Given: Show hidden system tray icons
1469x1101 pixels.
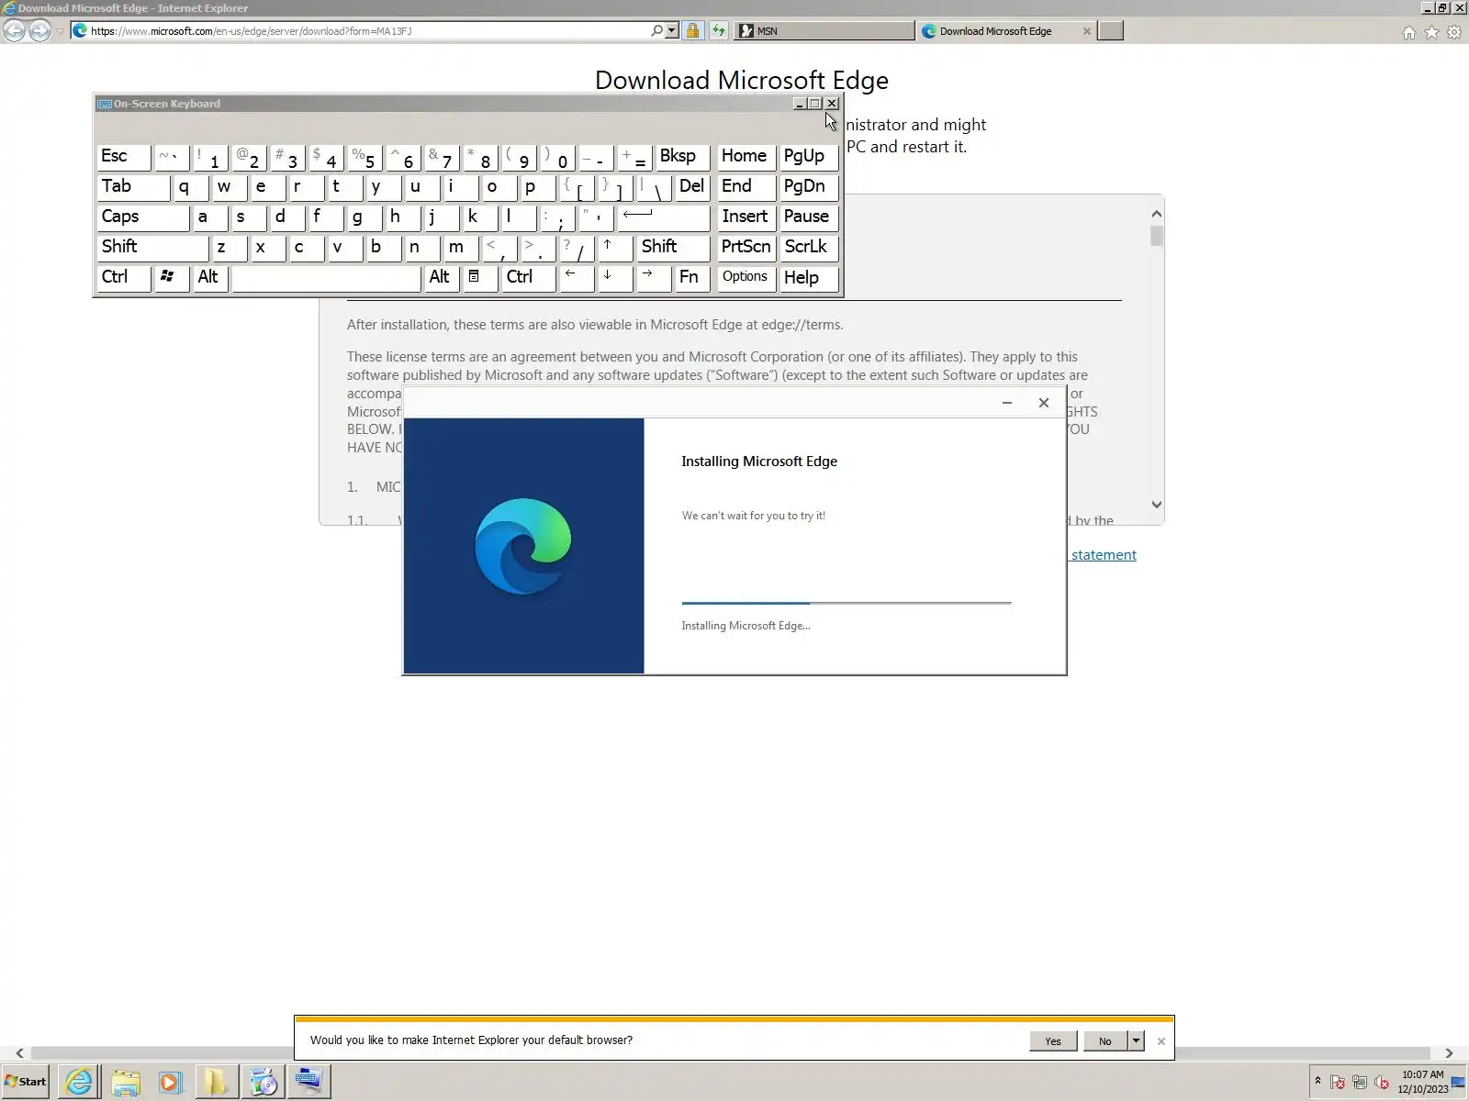Looking at the screenshot, I should (x=1318, y=1082).
